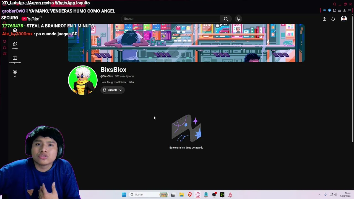Activate voice search microphone

click(238, 19)
